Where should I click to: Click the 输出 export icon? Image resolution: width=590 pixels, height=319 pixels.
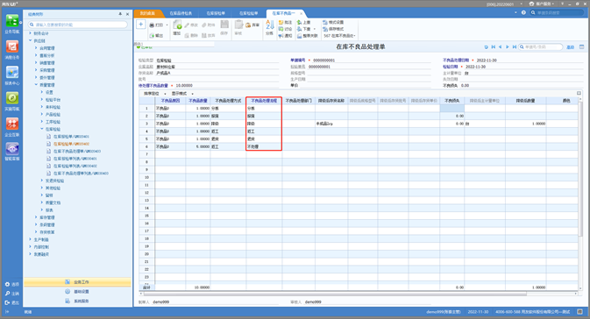click(152, 36)
